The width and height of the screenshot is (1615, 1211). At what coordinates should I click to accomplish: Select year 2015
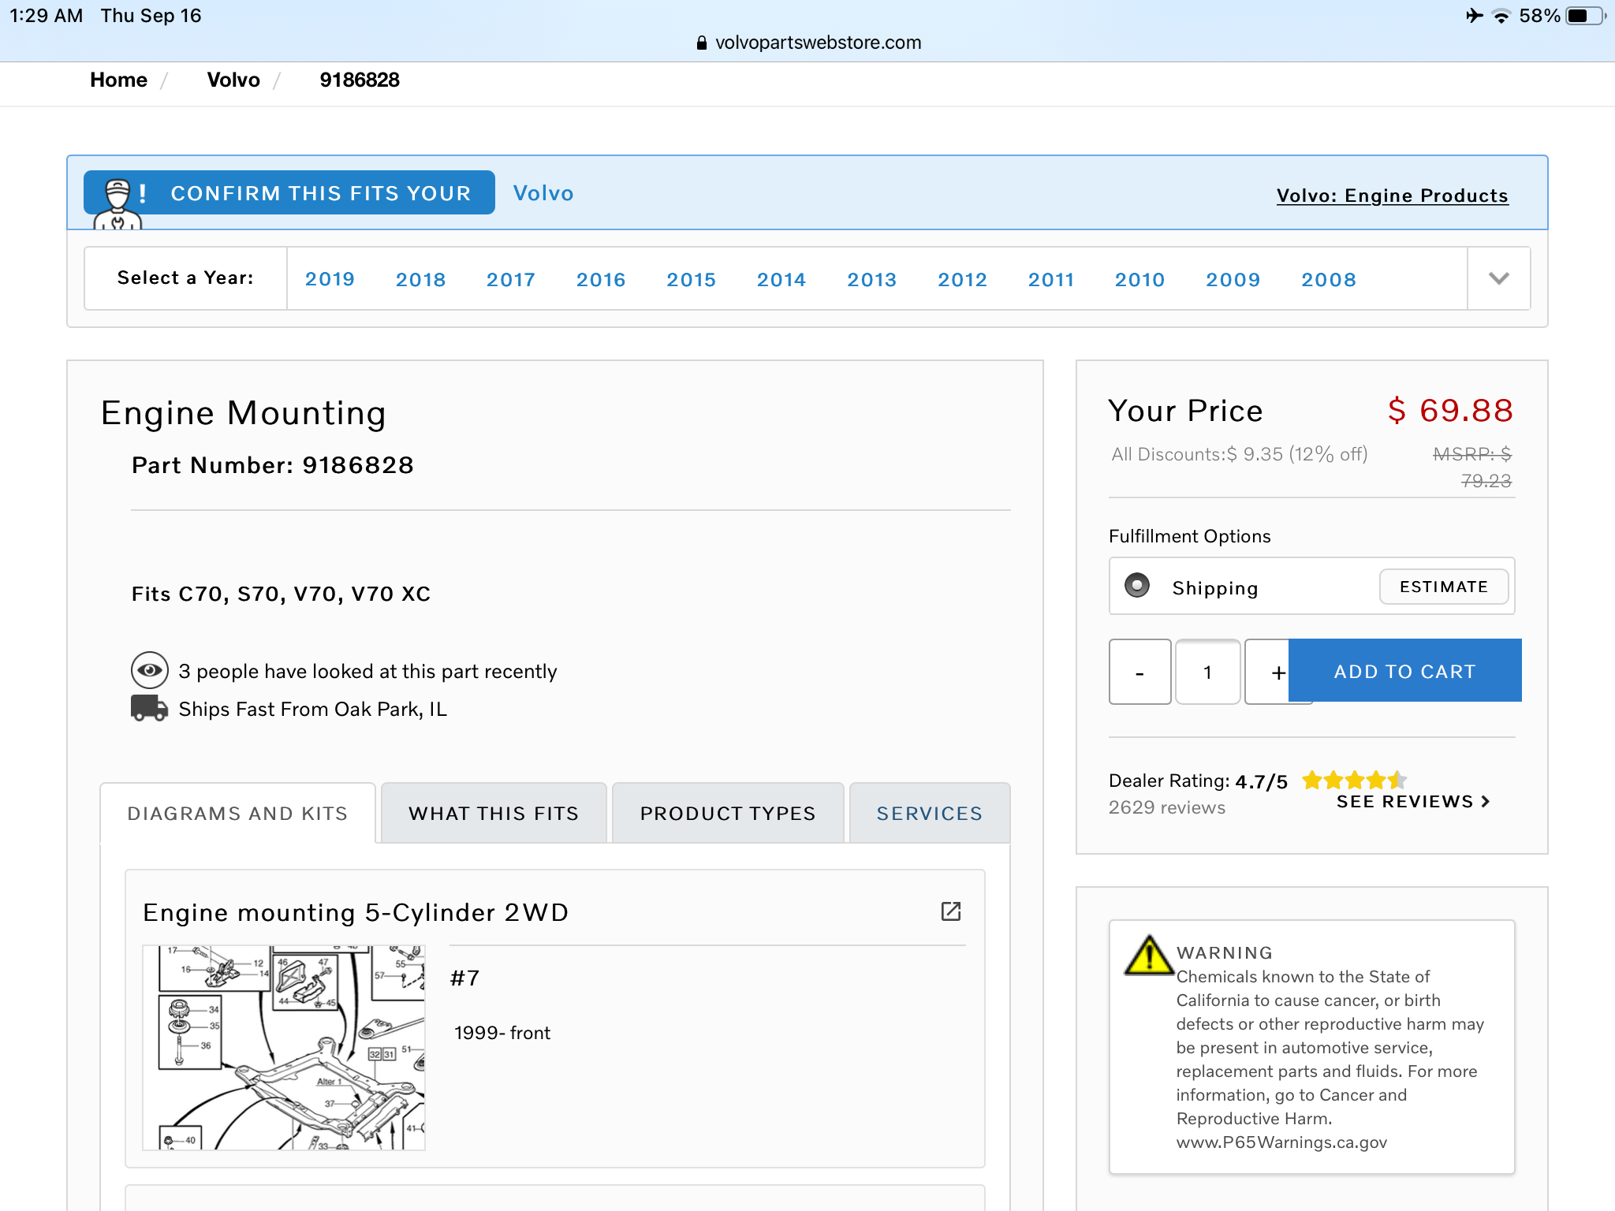(x=691, y=280)
